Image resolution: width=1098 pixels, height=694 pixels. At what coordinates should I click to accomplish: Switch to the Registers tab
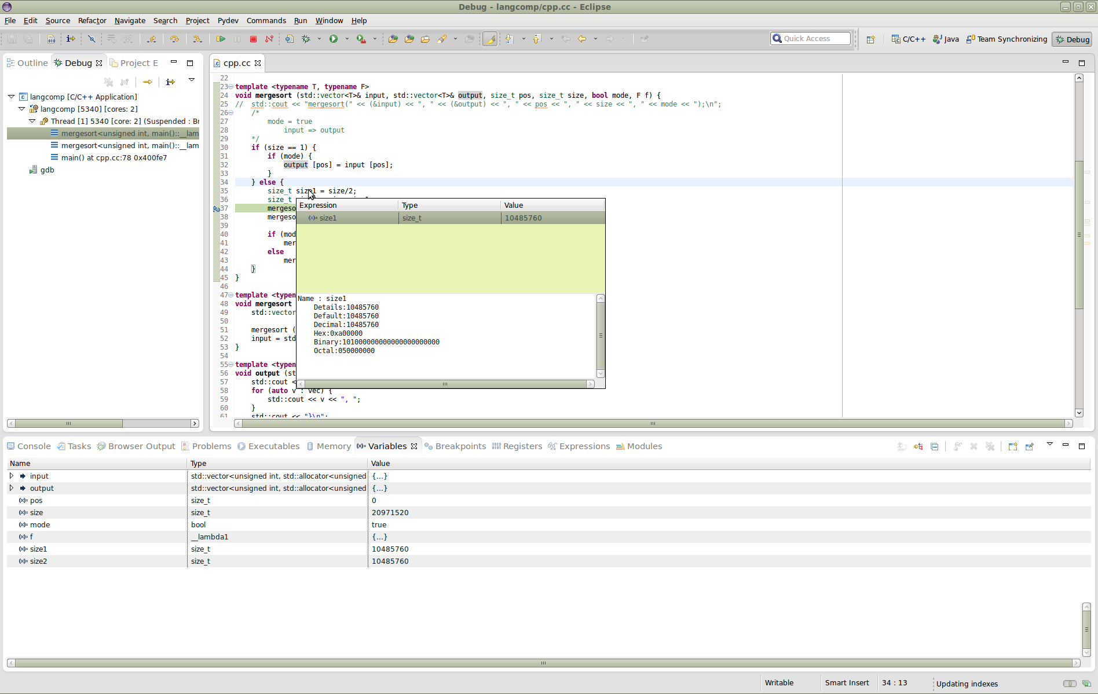coord(517,446)
